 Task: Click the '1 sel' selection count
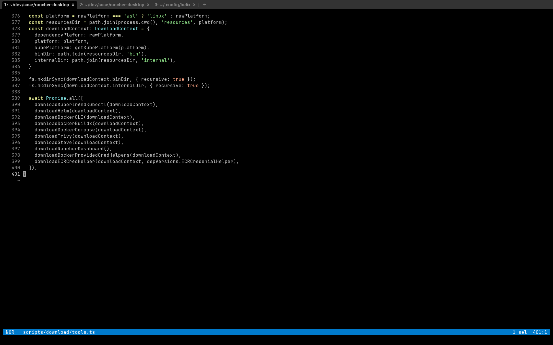pos(519,332)
